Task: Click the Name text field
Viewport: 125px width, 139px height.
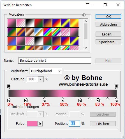Action: (x=55, y=61)
